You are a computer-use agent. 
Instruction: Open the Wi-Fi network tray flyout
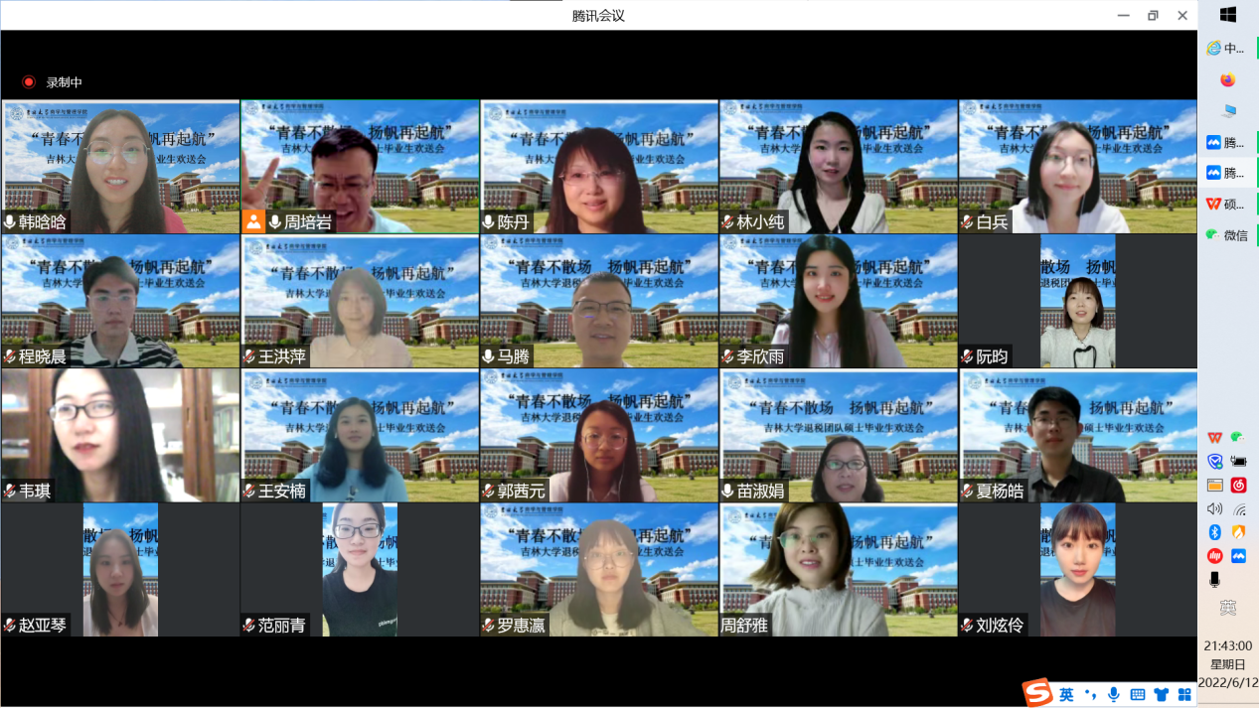pos(1239,509)
